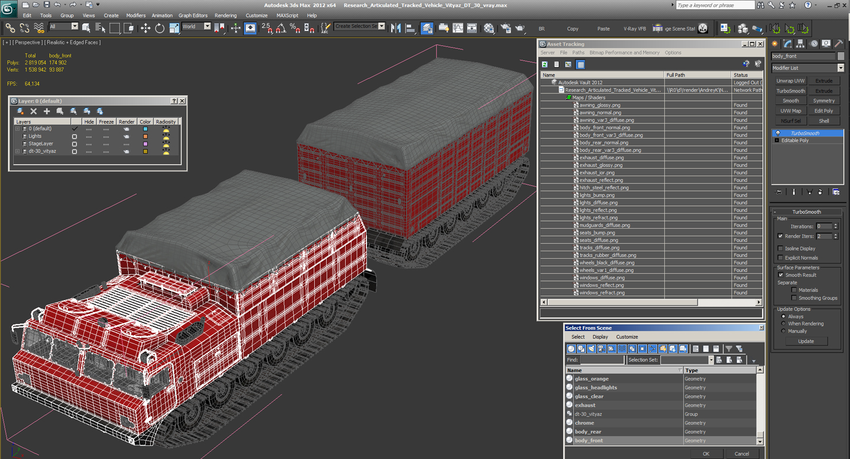Open the Rendering menu
850x459 pixels.
226,15
